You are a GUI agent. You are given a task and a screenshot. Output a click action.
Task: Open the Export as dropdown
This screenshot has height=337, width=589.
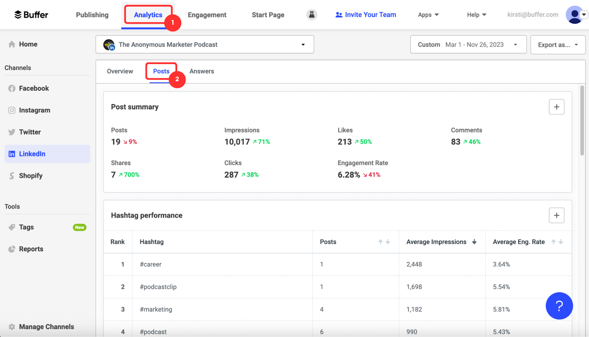558,45
